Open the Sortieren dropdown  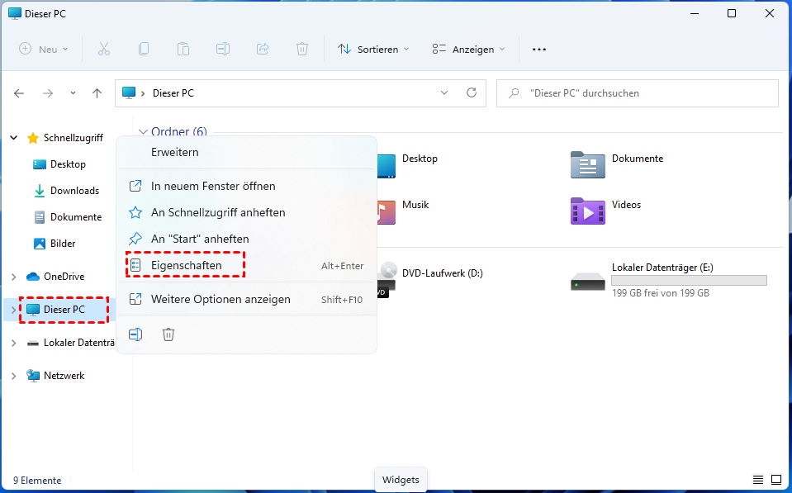374,50
